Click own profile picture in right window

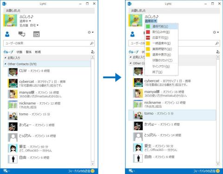click(135, 20)
